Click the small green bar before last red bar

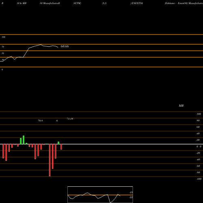tap(58, 143)
